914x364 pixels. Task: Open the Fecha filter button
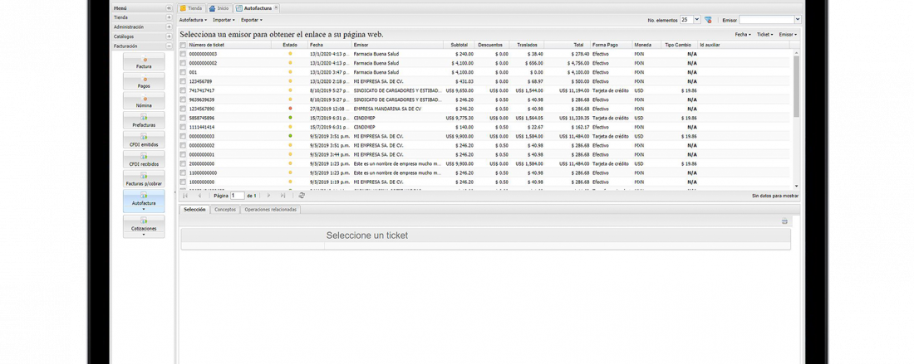click(743, 35)
